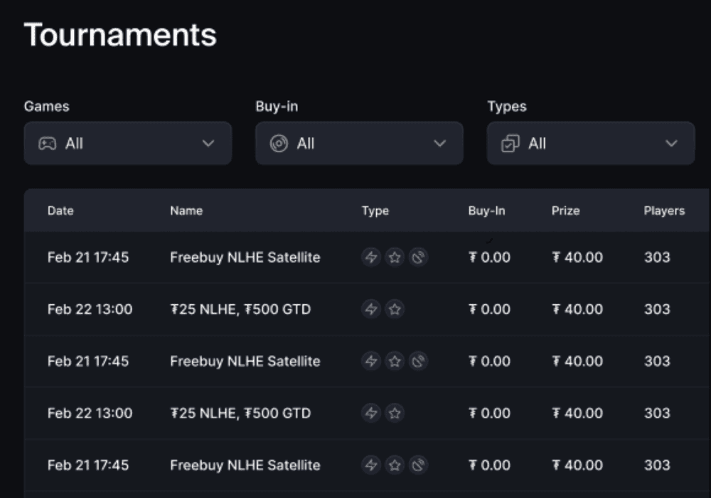Open the first Freebuy NLHE Satellite tournament
This screenshot has height=498, width=711.
click(245, 257)
